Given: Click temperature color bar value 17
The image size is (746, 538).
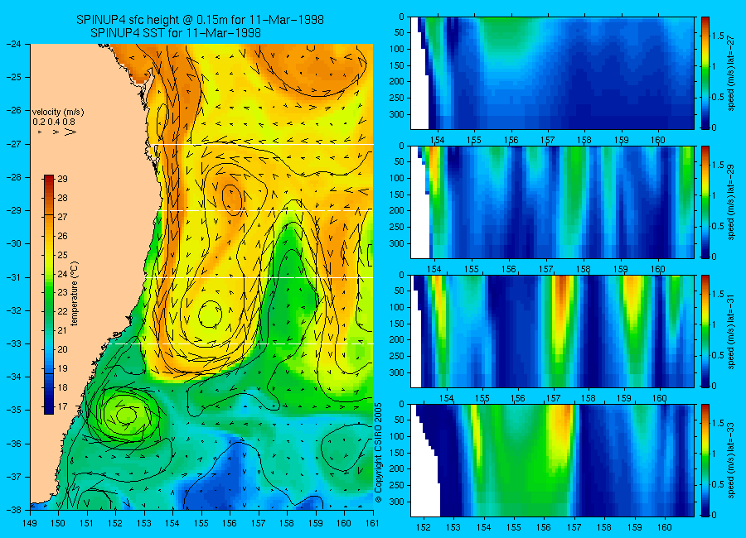Looking at the screenshot, I should tap(63, 407).
